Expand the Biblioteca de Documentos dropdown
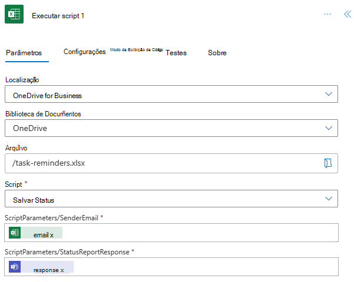The width and height of the screenshot is (354, 282). (x=328, y=128)
